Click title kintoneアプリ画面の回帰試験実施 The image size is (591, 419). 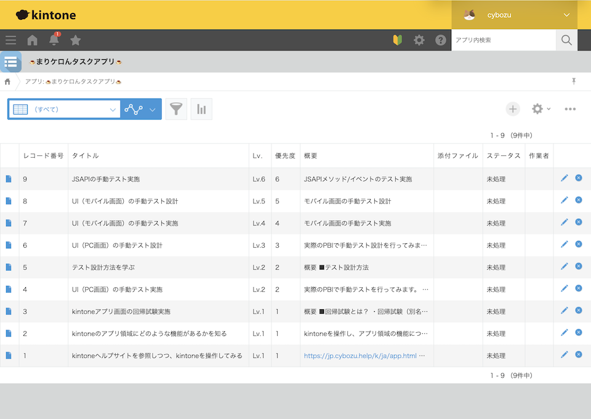pos(121,312)
